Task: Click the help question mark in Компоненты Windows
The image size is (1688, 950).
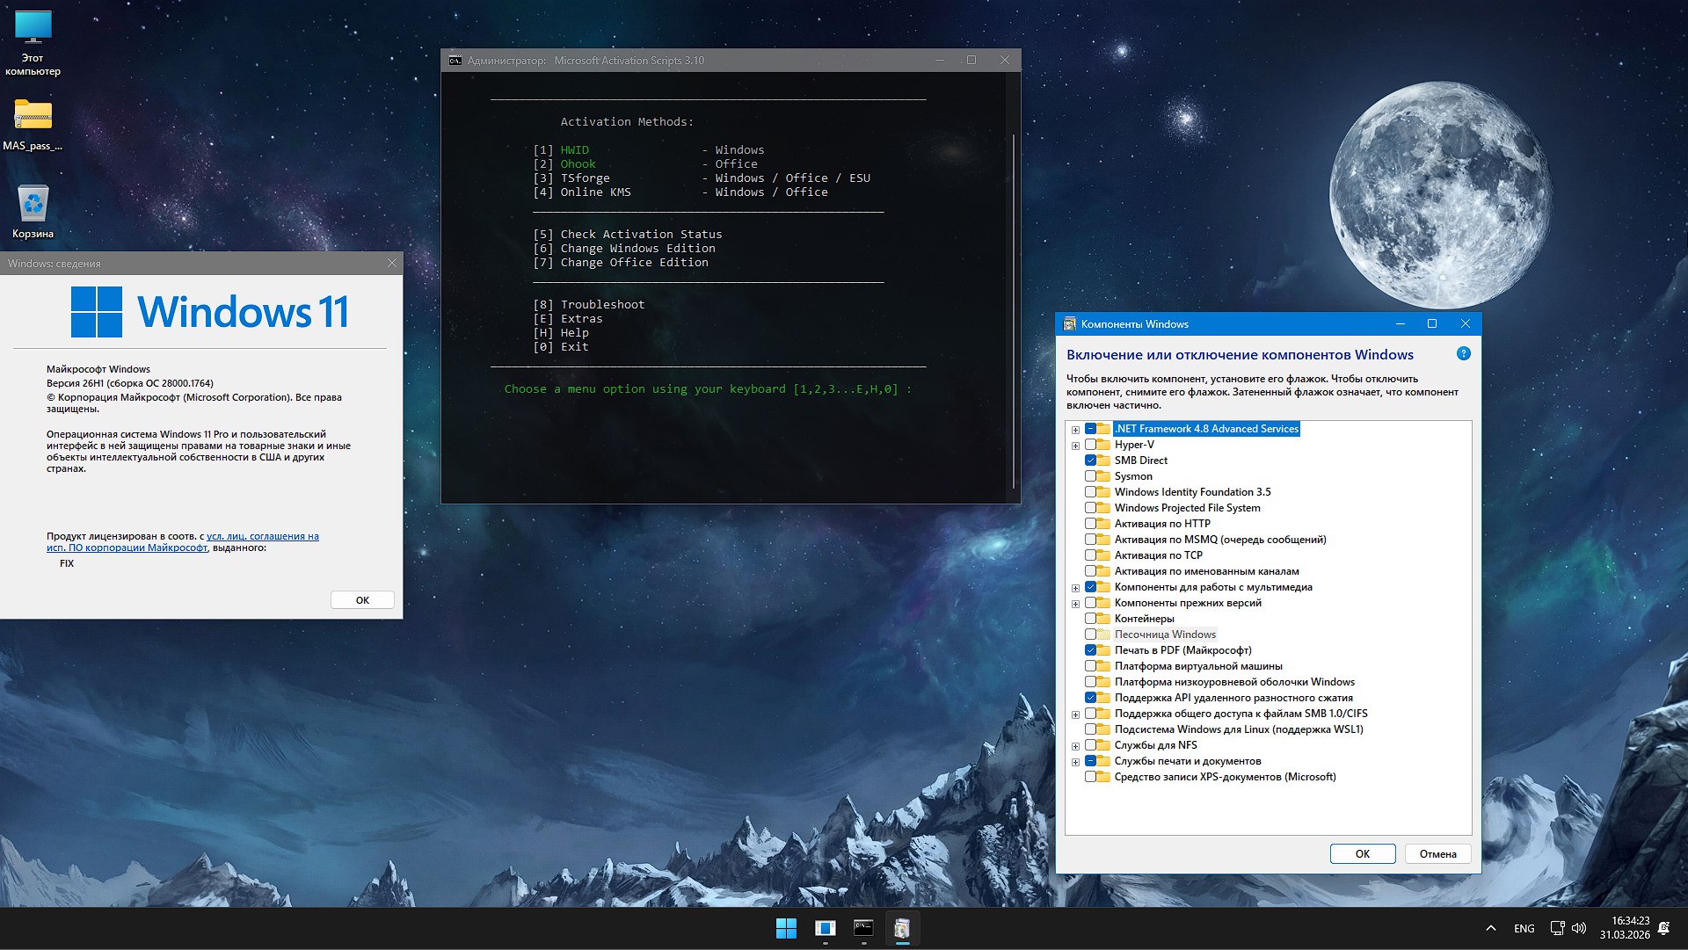Action: tap(1464, 353)
